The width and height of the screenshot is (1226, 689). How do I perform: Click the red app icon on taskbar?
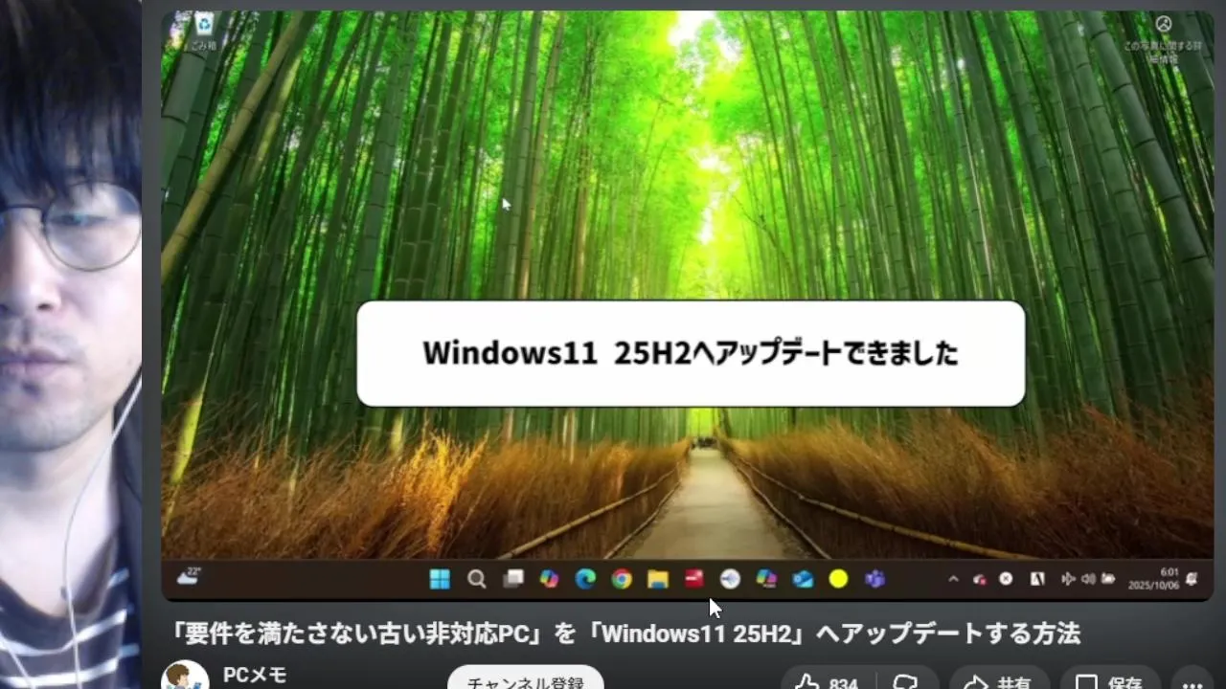694,578
